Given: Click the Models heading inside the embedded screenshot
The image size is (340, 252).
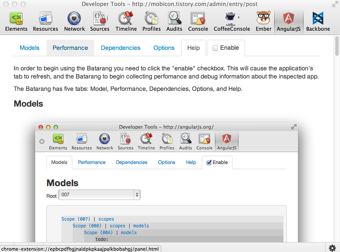Looking at the screenshot, I should pyautogui.click(x=63, y=183).
